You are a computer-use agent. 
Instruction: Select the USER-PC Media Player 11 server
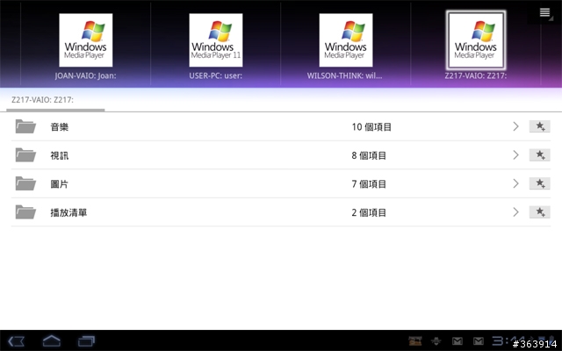[x=216, y=40]
